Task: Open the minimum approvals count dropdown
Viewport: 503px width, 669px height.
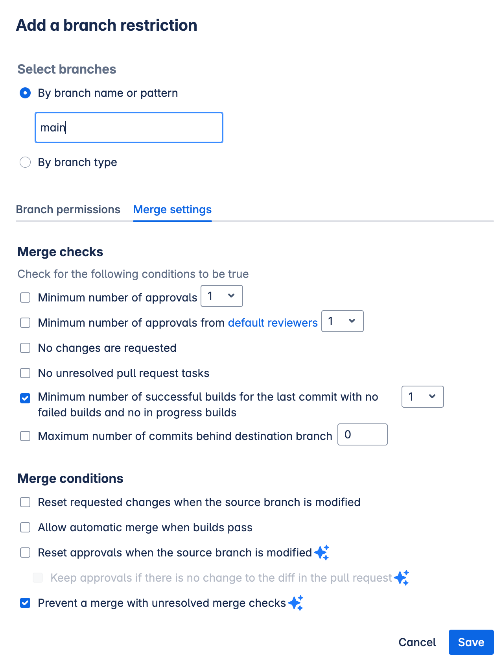Action: point(221,296)
